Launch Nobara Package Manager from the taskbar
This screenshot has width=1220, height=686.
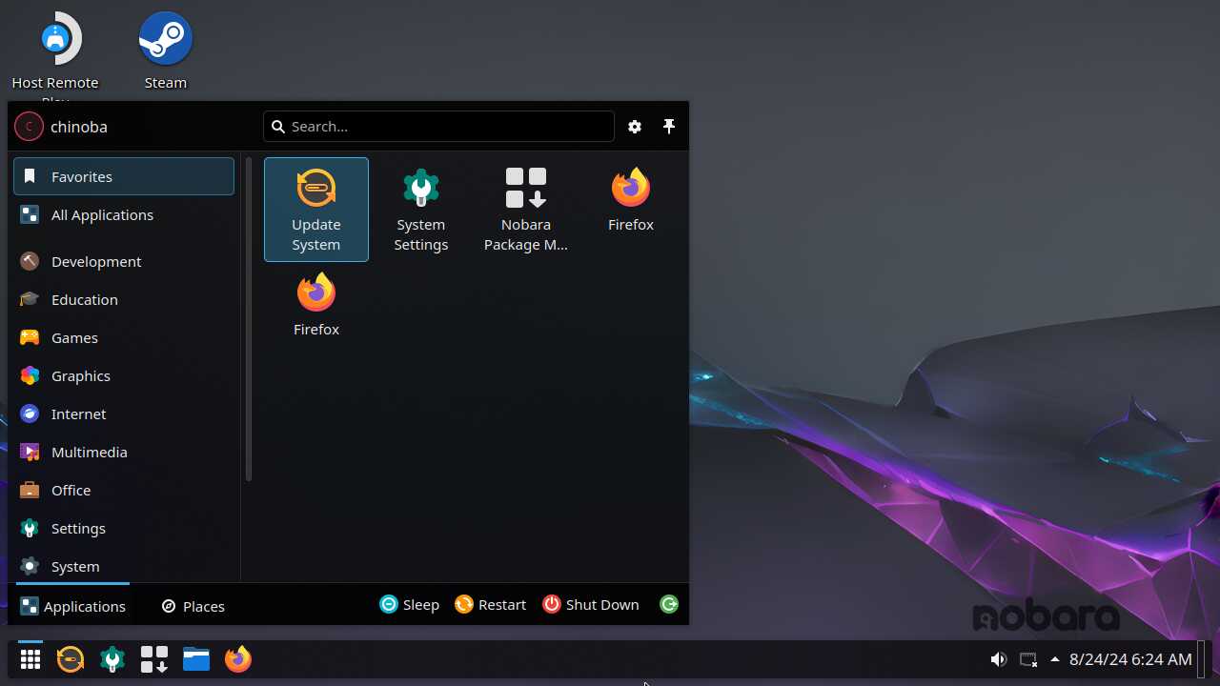154,658
